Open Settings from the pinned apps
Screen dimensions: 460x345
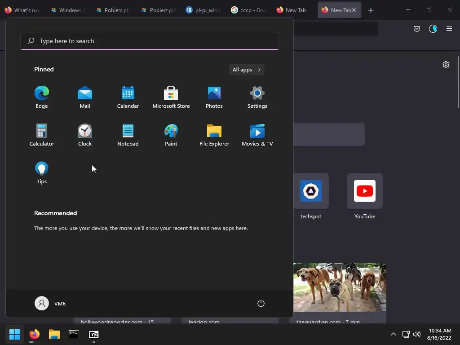(x=257, y=97)
